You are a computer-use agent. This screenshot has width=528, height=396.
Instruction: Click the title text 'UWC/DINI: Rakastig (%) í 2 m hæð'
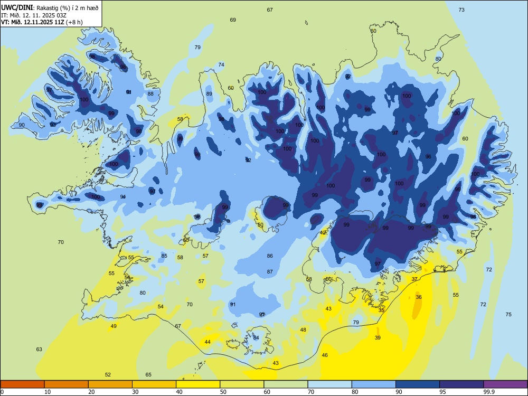coord(50,8)
